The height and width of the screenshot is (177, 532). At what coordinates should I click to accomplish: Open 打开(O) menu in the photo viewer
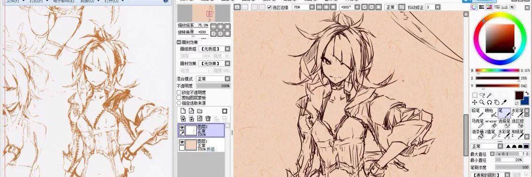pyautogui.click(x=111, y=1)
